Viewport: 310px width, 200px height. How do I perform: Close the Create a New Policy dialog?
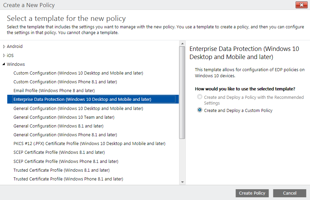coord(302,5)
